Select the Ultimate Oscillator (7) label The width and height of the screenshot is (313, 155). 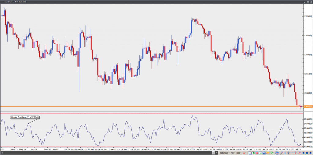click(26, 117)
